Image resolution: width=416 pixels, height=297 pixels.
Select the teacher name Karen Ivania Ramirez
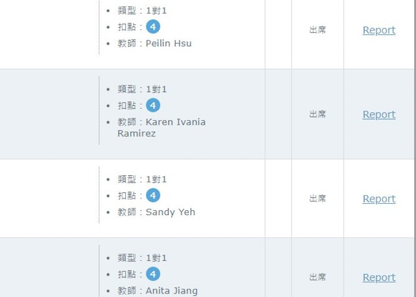175,122
